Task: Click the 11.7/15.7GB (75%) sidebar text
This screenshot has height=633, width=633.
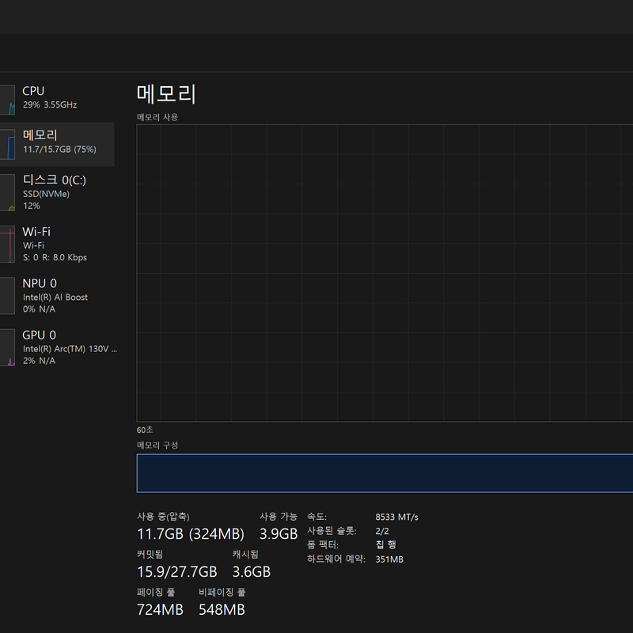Action: click(60, 150)
